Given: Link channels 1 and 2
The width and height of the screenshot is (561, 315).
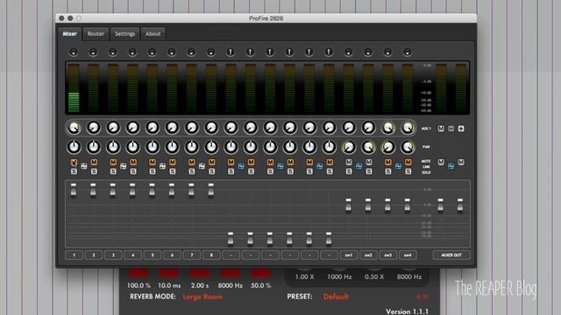Looking at the screenshot, I should click(x=84, y=166).
